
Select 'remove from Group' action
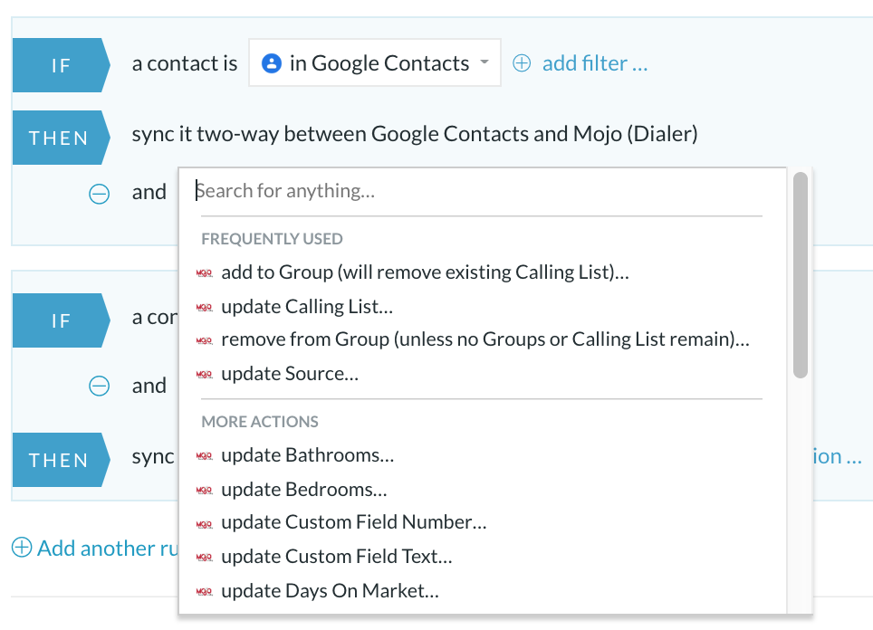pyautogui.click(x=484, y=339)
